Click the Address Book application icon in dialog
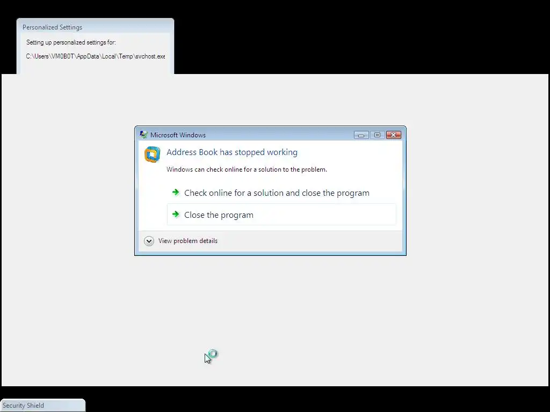The width and height of the screenshot is (550, 412). point(152,154)
